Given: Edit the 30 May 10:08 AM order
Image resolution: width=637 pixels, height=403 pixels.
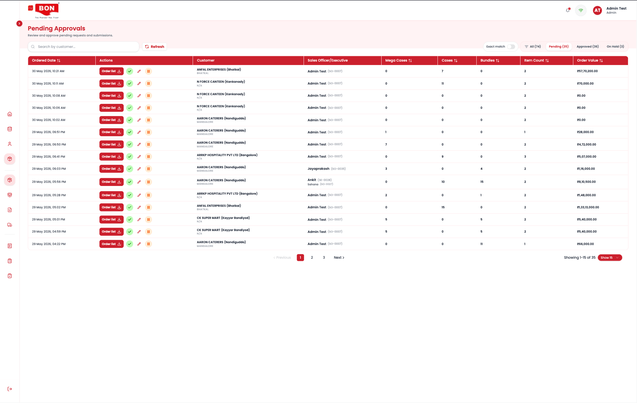Looking at the screenshot, I should tap(139, 96).
